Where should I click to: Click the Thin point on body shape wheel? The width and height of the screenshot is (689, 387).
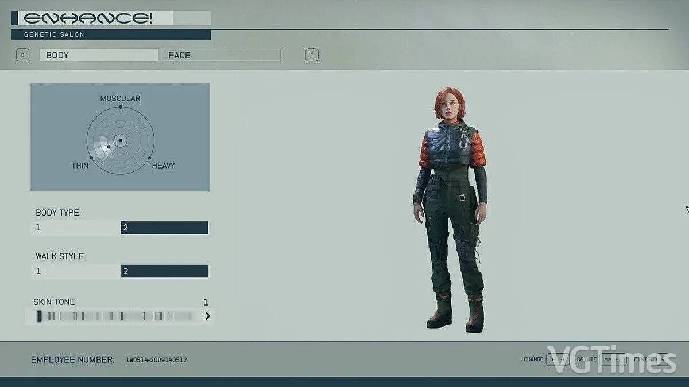click(x=91, y=158)
